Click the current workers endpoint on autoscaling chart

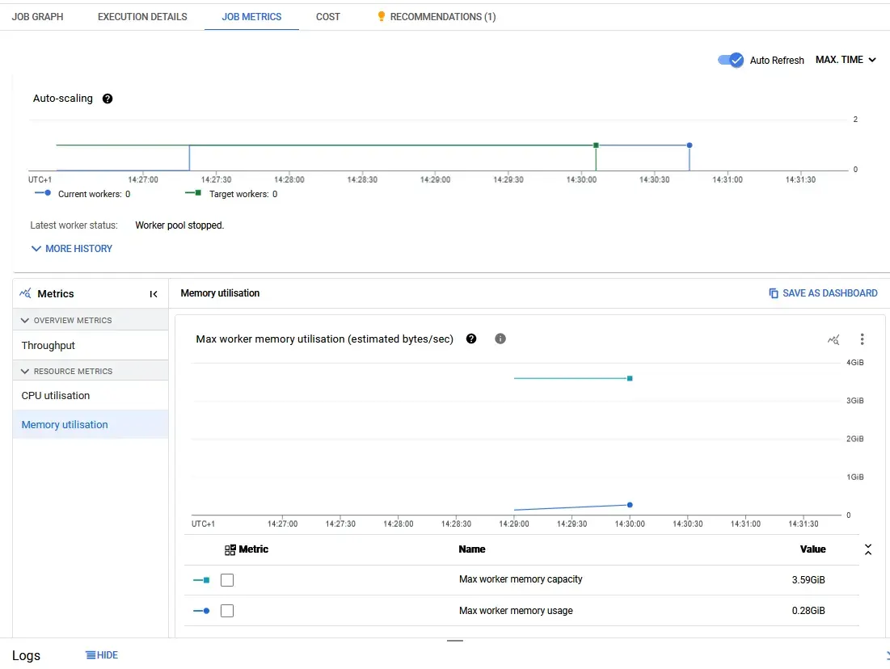(x=690, y=145)
